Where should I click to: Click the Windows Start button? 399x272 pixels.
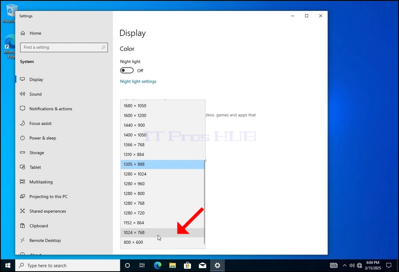(x=8, y=265)
